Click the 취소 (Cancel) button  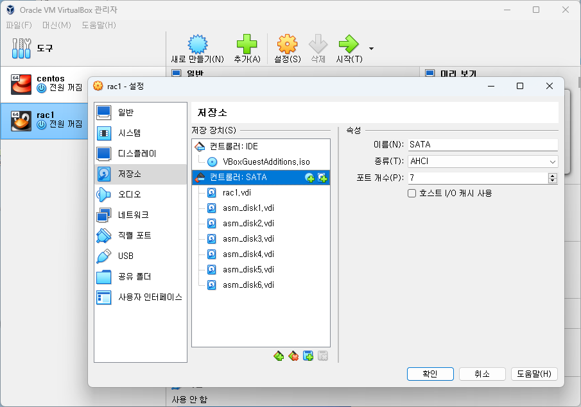(482, 374)
